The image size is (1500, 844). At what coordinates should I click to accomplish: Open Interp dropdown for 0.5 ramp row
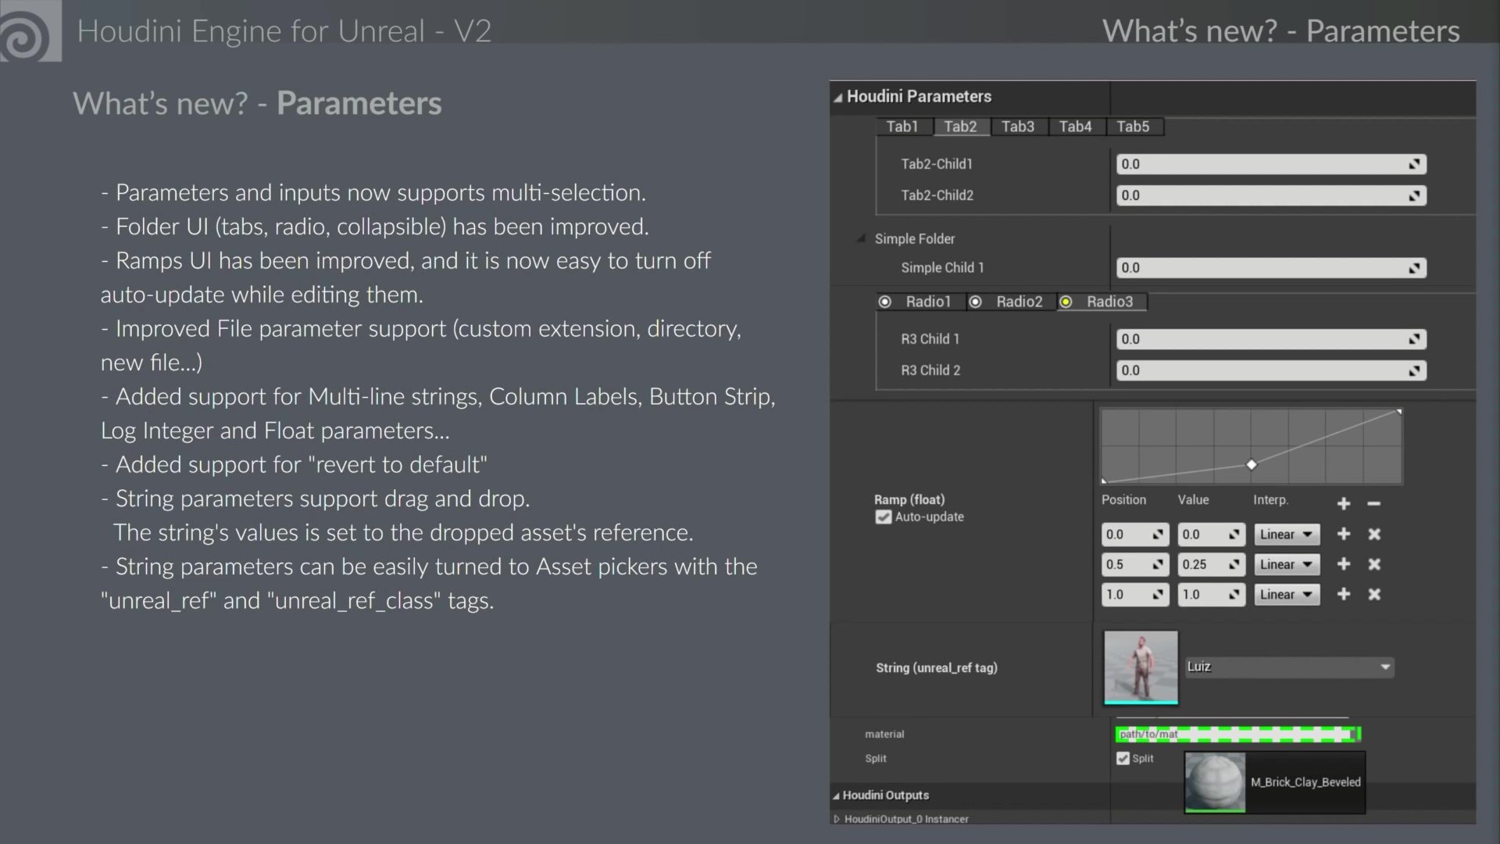(x=1287, y=564)
